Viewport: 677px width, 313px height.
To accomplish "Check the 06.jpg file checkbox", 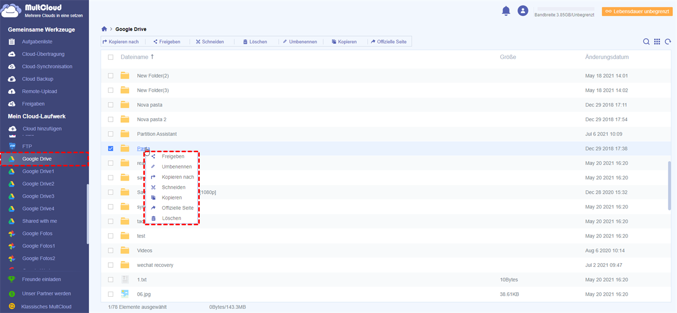I will (111, 294).
